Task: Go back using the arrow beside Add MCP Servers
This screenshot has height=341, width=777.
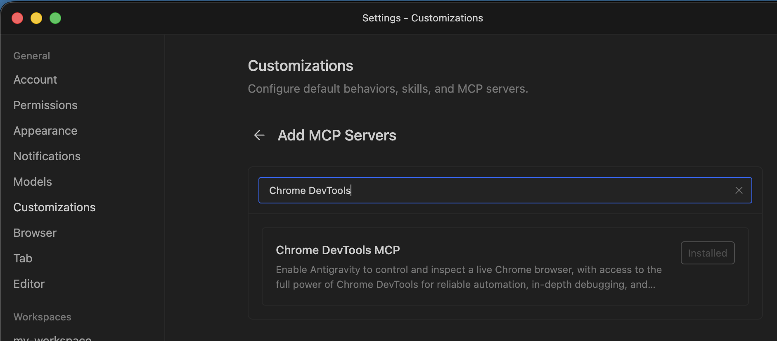Action: (259, 135)
